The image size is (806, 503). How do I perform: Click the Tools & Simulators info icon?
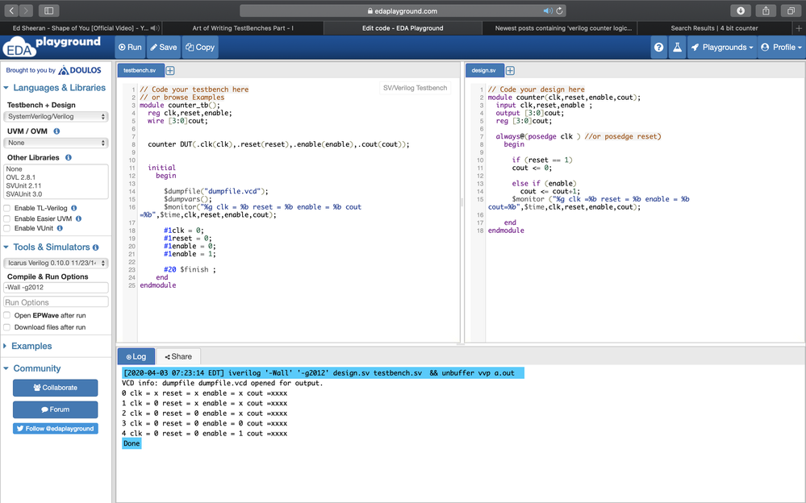point(96,247)
